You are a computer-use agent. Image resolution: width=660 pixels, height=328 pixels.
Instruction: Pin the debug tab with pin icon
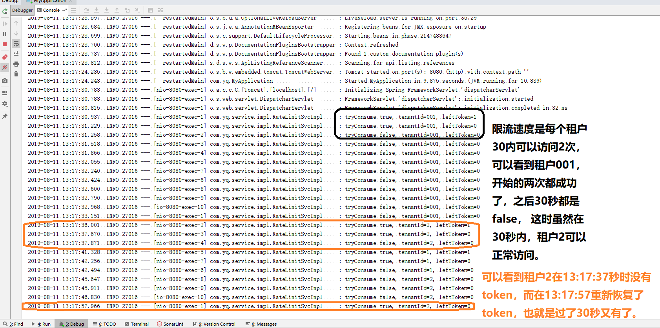(x=5, y=116)
